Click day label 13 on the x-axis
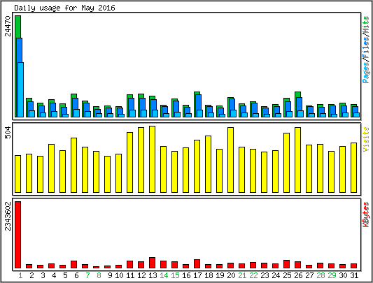The width and height of the screenshot is (373, 283). click(x=153, y=275)
